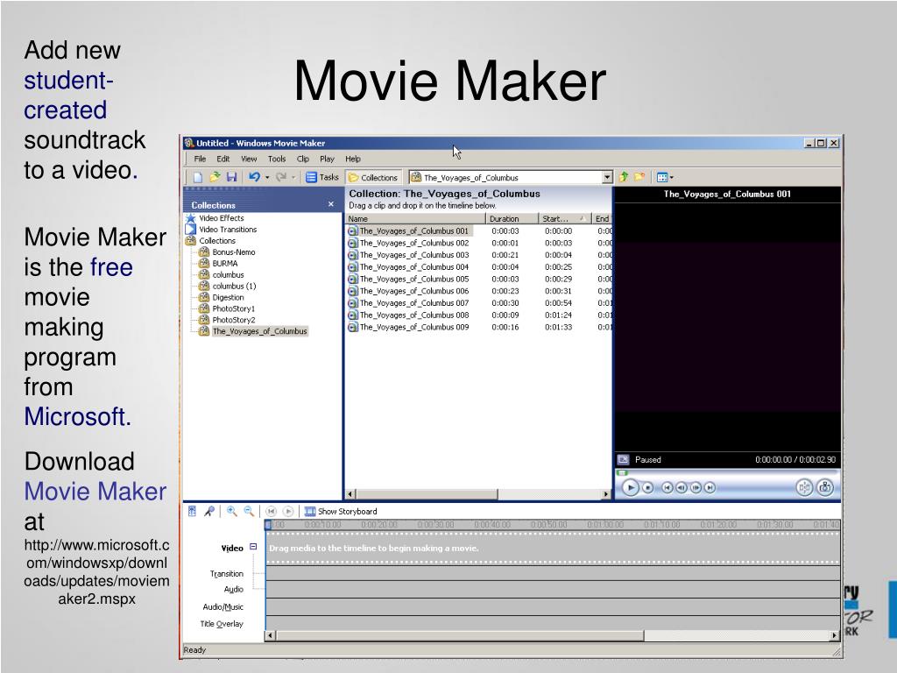The width and height of the screenshot is (897, 673).
Task: Click the greyed redo arrow icon
Action: click(x=281, y=177)
